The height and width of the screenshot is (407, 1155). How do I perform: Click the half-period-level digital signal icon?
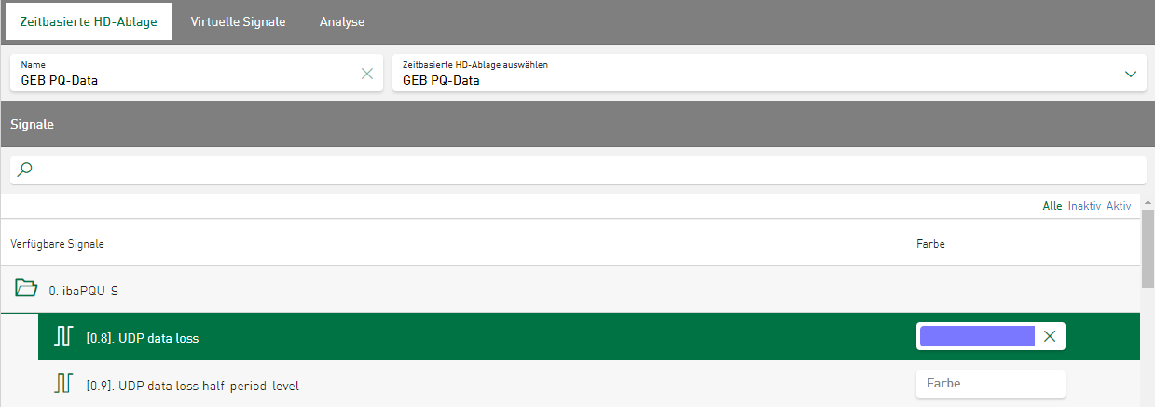tap(63, 383)
